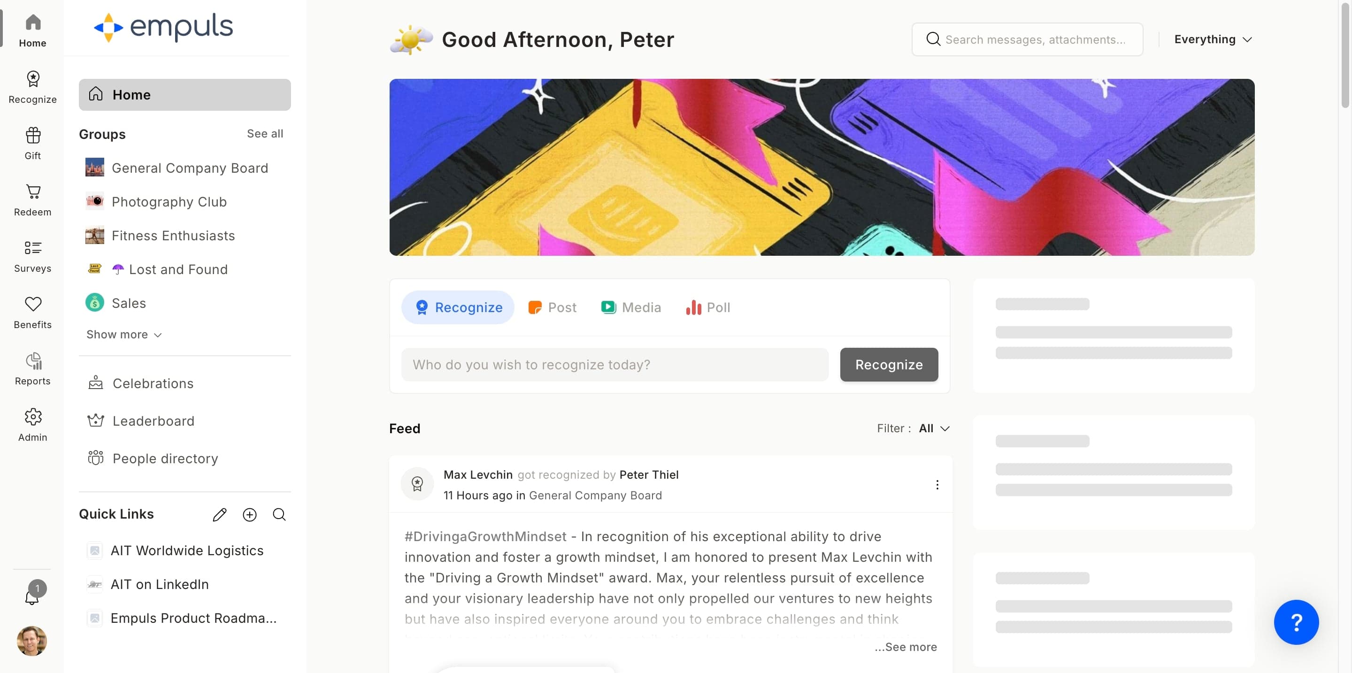Open the Benefits heart icon
This screenshot has height=673, width=1352.
coord(32,304)
